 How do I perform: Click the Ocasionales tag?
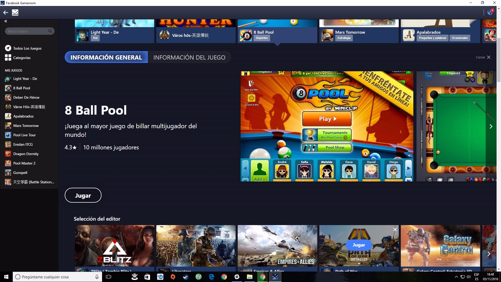[x=460, y=38]
